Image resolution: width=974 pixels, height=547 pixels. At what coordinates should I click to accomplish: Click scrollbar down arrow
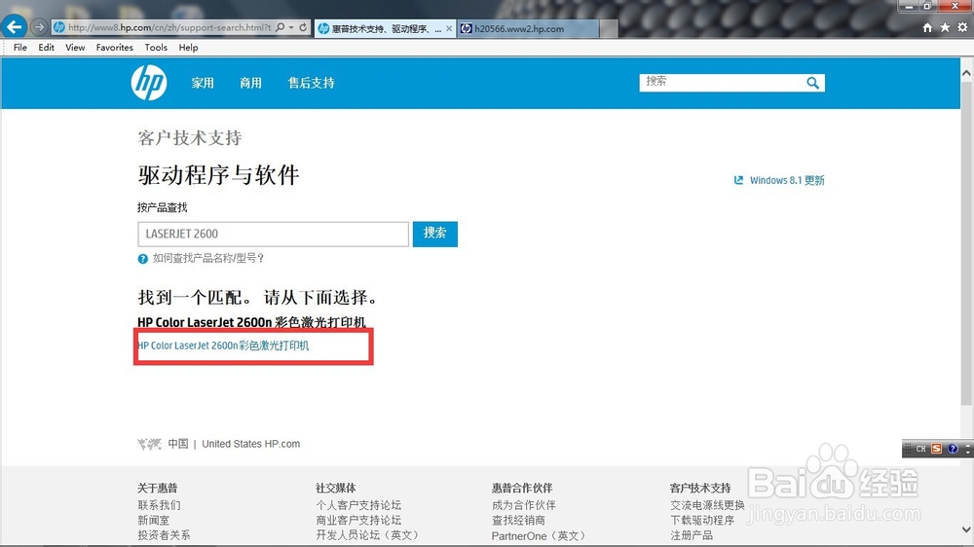click(966, 529)
